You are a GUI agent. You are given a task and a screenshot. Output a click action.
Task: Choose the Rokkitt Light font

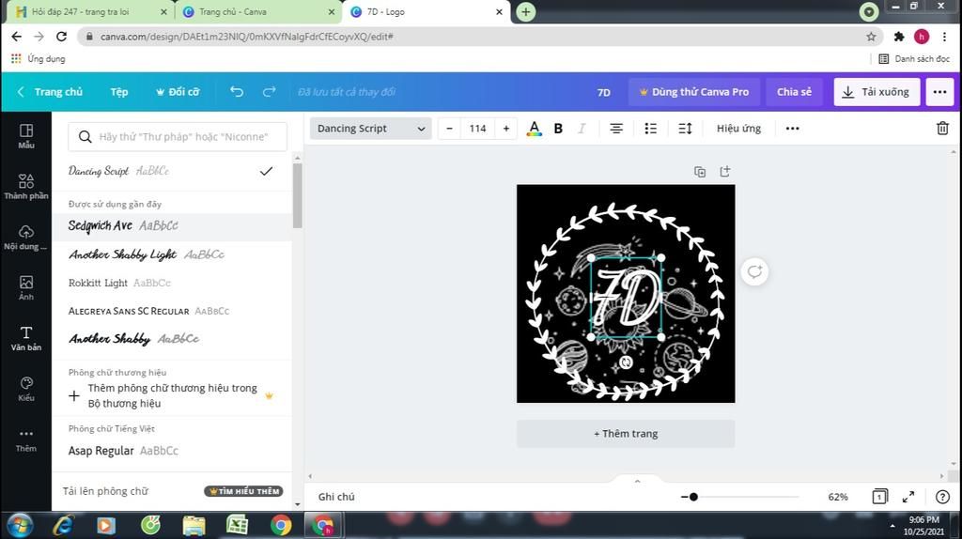click(x=172, y=283)
